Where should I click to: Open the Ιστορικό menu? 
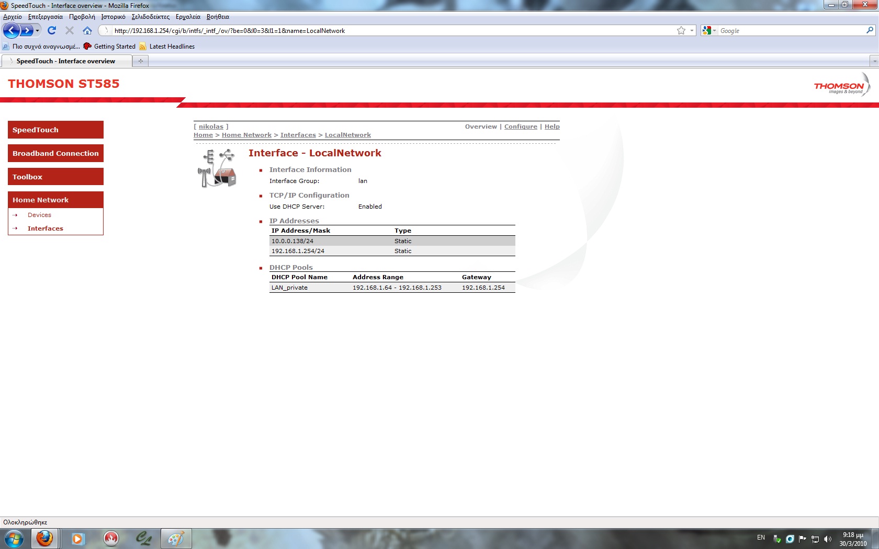[113, 17]
